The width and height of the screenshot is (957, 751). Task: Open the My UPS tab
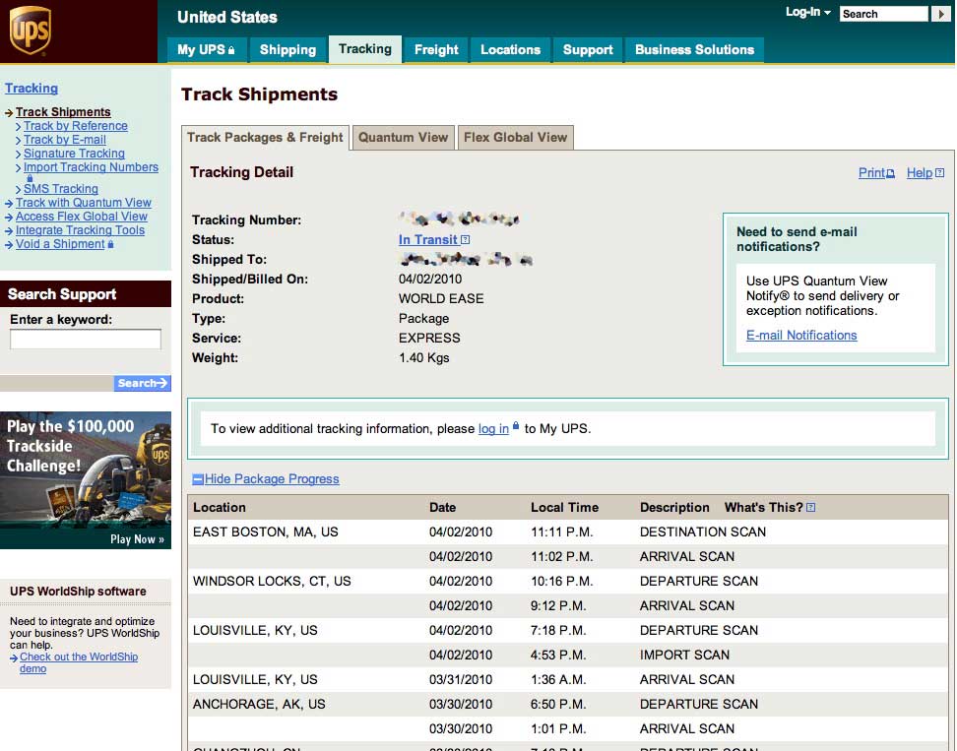coord(206,49)
